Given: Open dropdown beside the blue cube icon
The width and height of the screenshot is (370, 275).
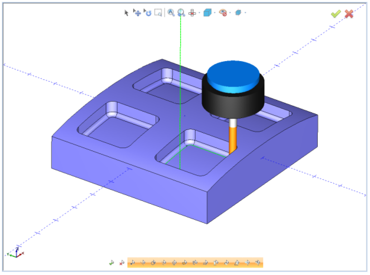Looking at the screenshot, I should (x=214, y=13).
